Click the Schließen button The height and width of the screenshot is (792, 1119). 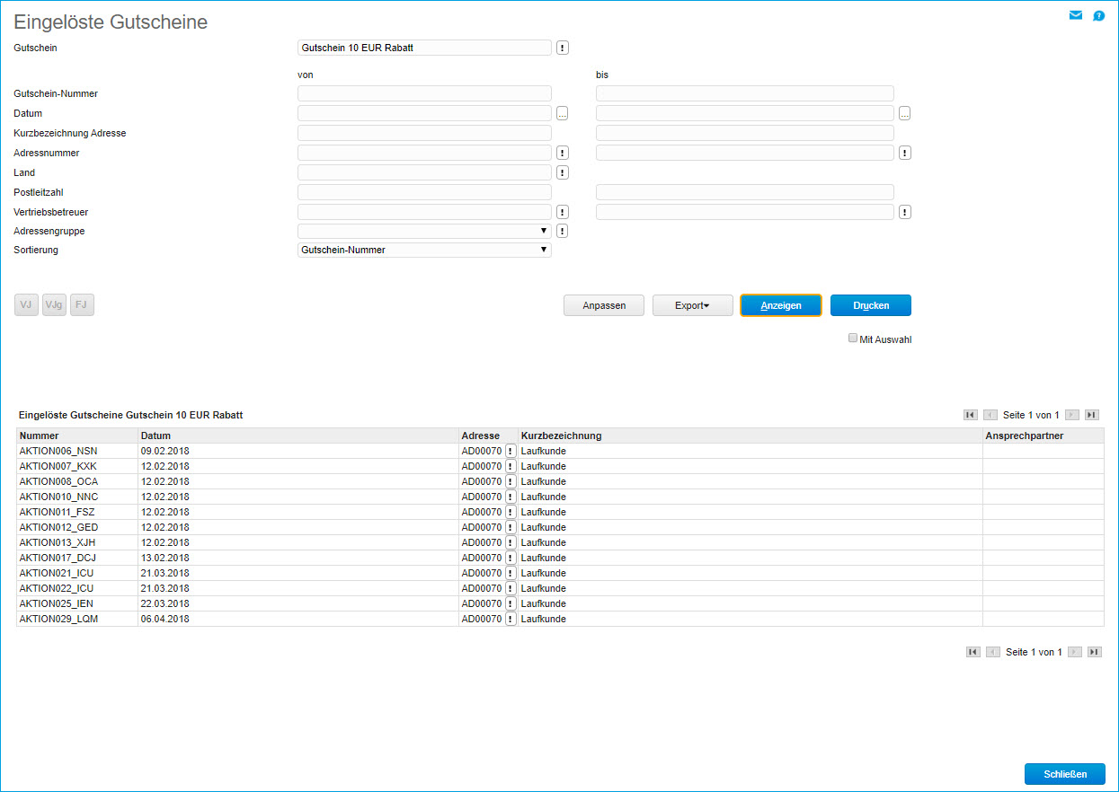(1064, 774)
